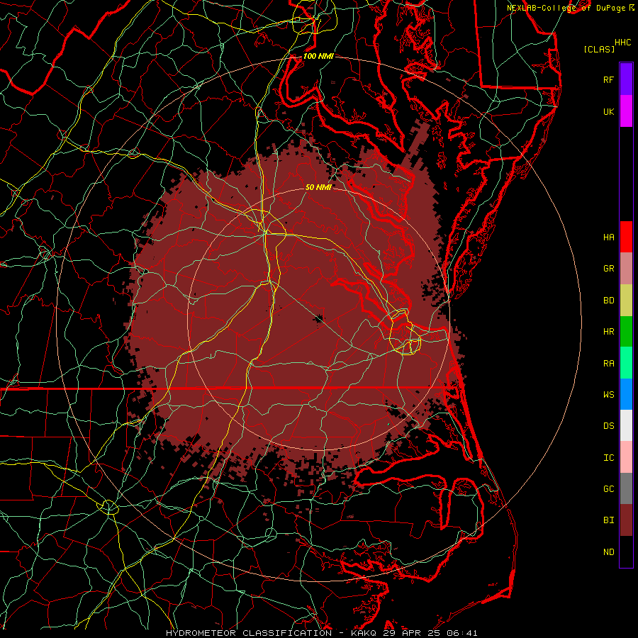Image resolution: width=638 pixels, height=638 pixels.
Task: Click the HR legend label
Action: (608, 332)
